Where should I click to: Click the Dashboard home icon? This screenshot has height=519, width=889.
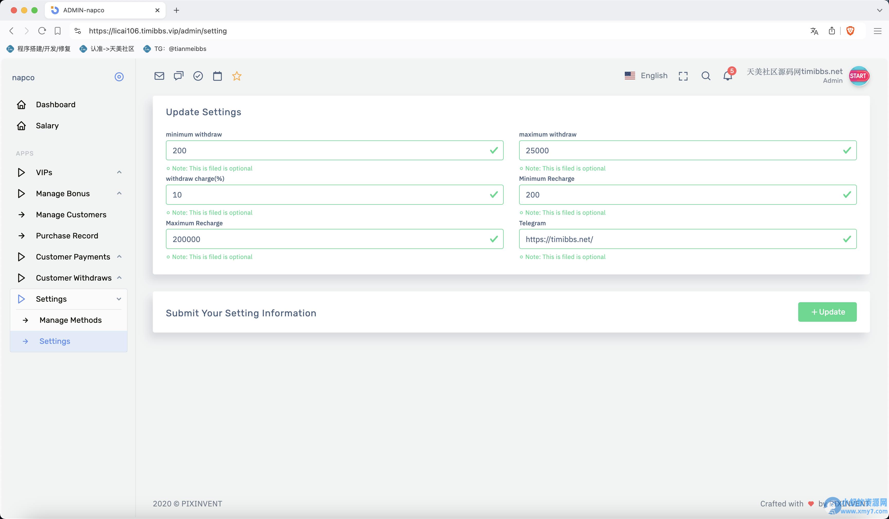click(21, 104)
